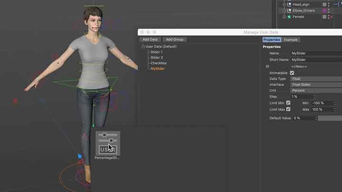Expand the Head_align object in the hierarchy
This screenshot has width=342, height=192.
pos(284,4)
